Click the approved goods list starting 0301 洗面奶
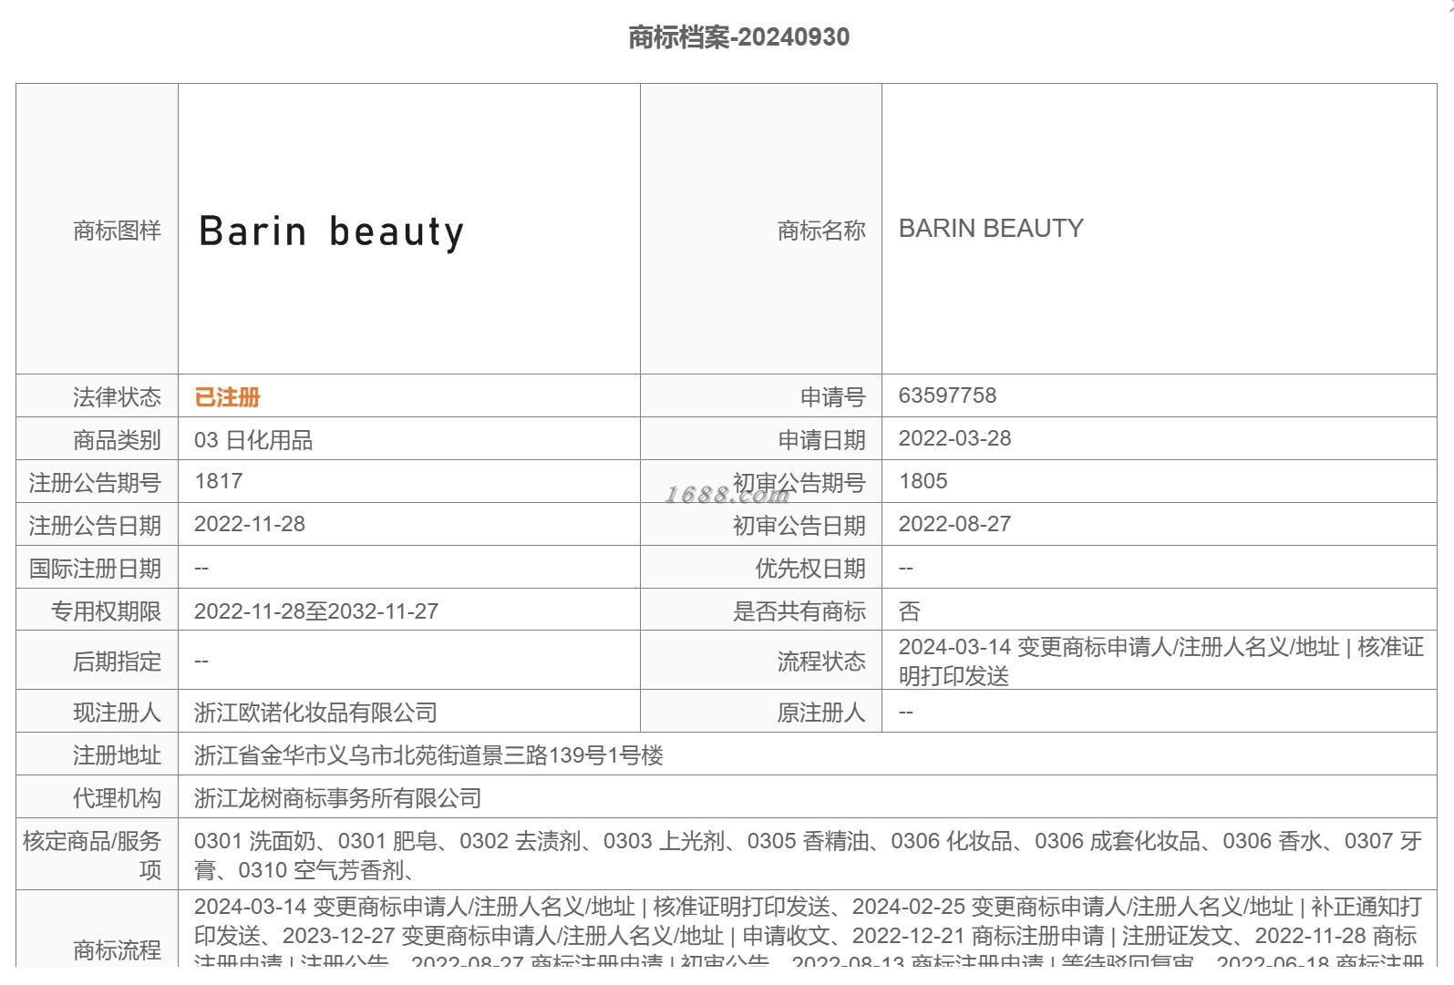 point(808,855)
